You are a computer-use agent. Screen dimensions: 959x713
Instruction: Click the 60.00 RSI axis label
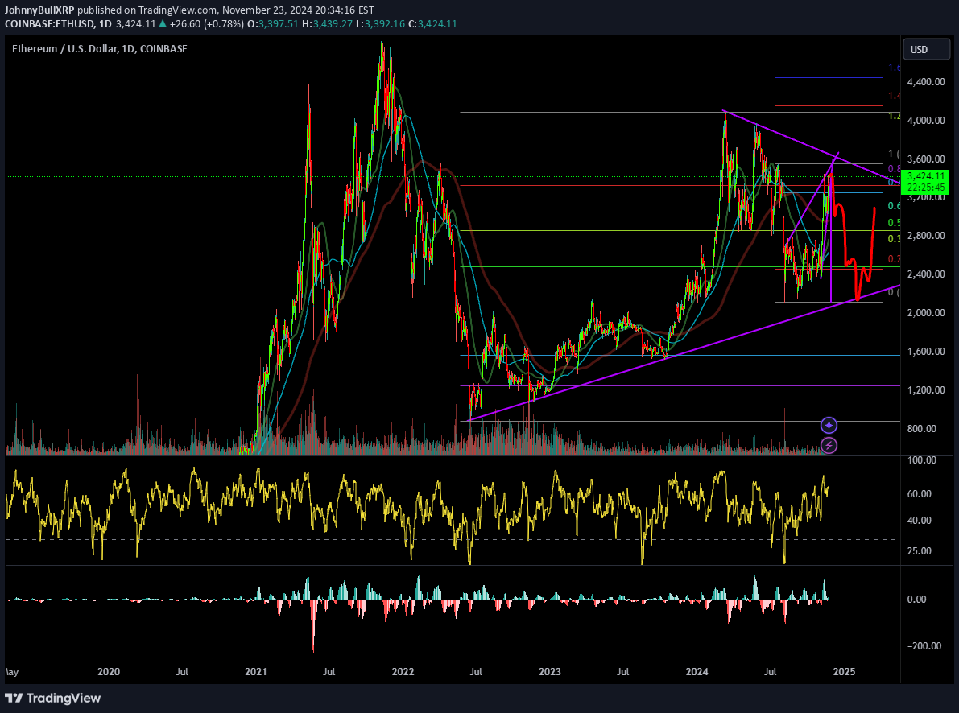(920, 493)
